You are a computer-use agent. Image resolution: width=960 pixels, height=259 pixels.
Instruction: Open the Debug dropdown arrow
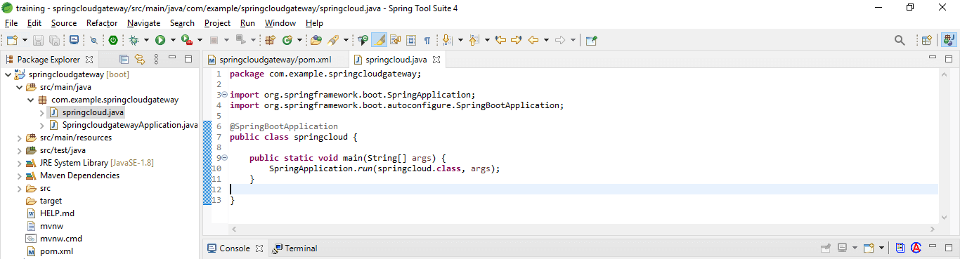pyautogui.click(x=146, y=40)
